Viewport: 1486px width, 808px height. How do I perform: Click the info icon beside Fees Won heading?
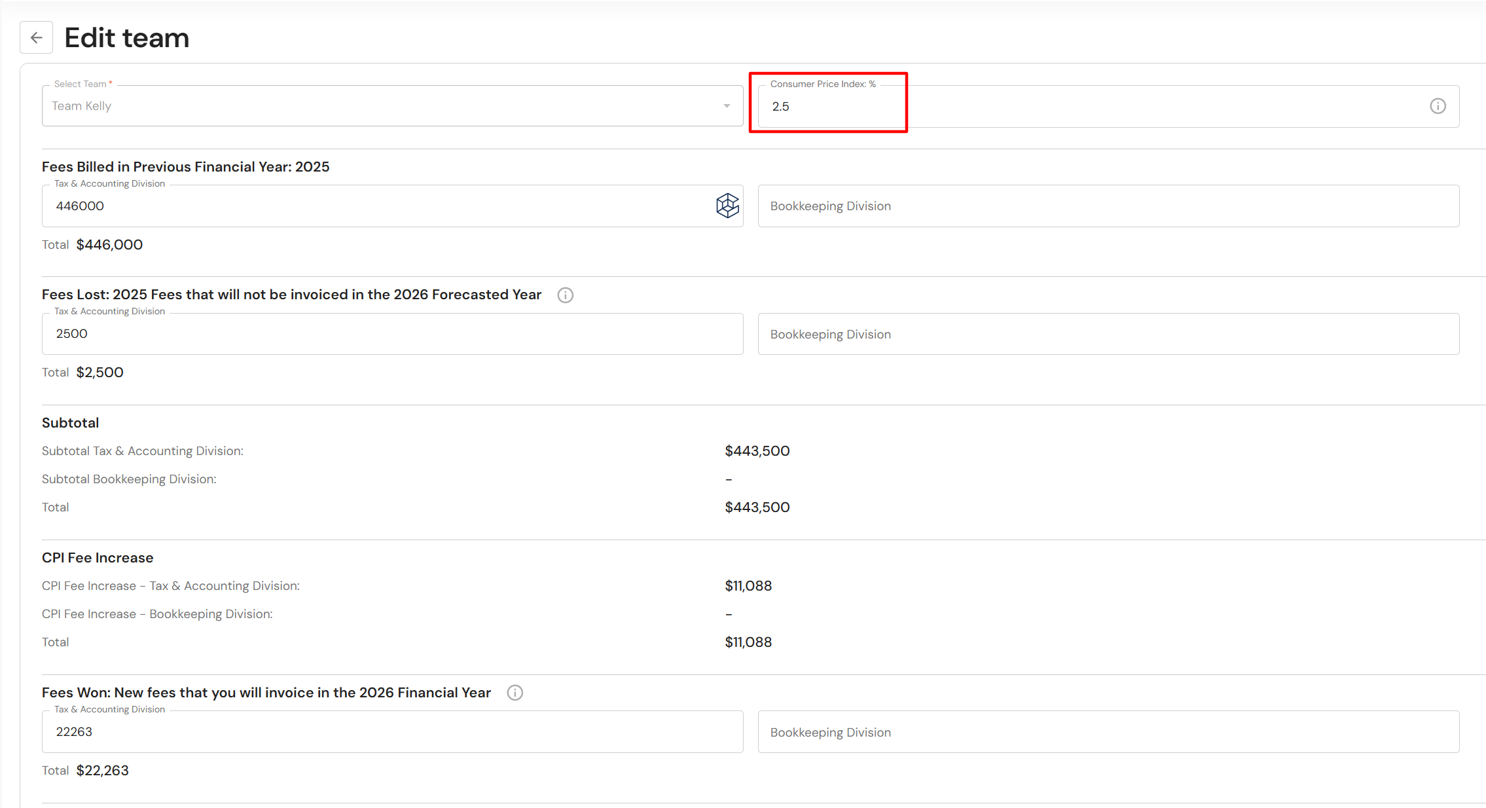515,693
